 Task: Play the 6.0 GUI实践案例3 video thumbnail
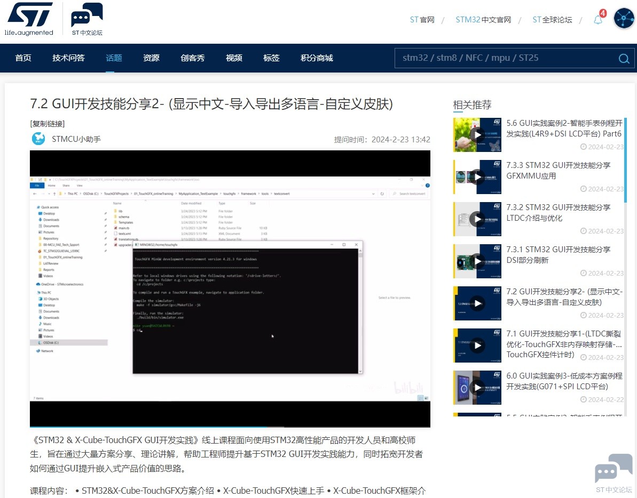coord(477,388)
